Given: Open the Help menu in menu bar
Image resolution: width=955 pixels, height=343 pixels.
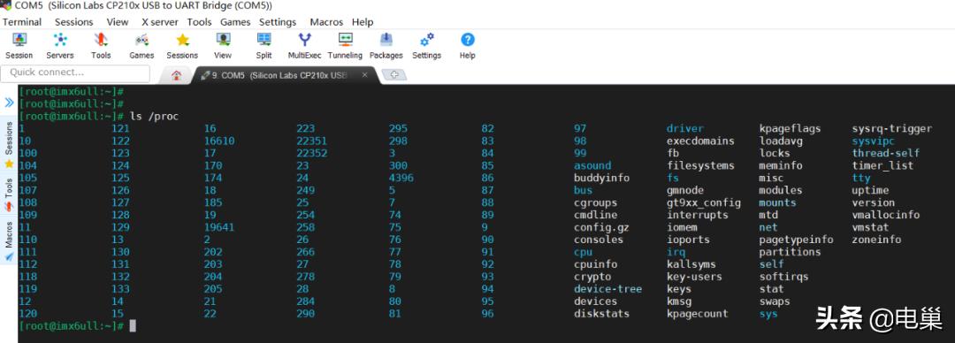Looking at the screenshot, I should (x=363, y=22).
